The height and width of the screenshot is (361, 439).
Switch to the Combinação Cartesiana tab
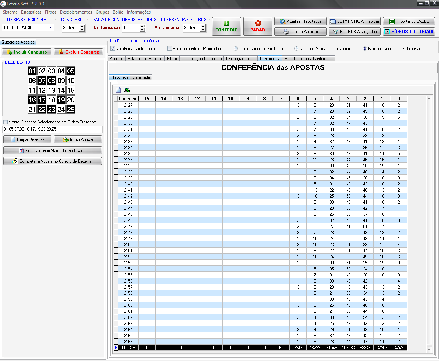[202, 59]
